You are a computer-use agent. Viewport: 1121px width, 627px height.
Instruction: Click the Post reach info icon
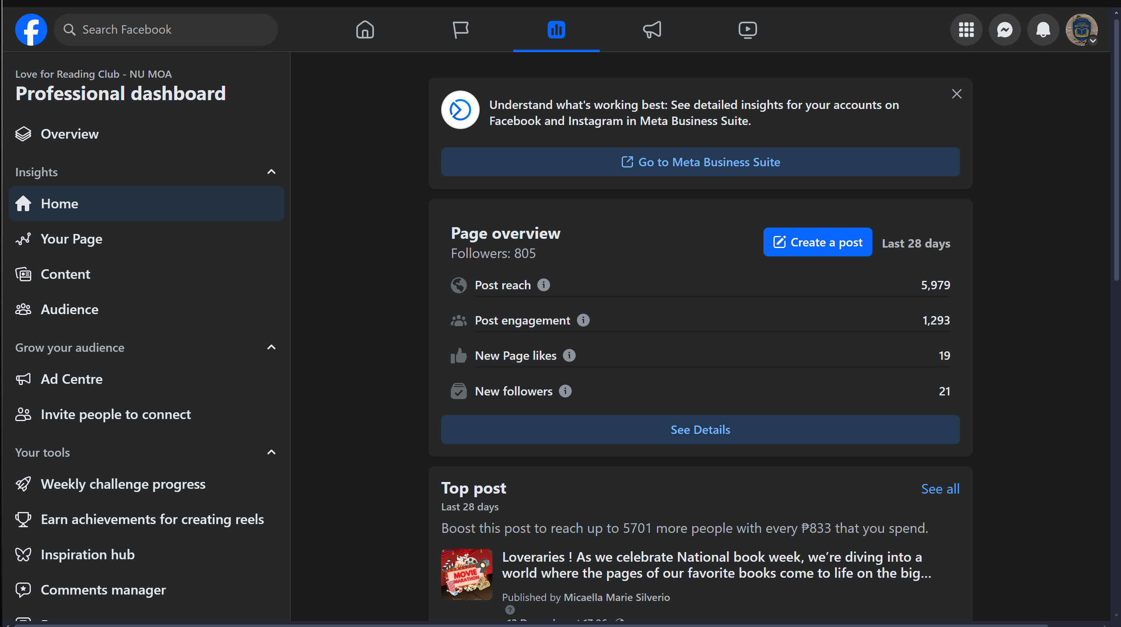coord(543,285)
